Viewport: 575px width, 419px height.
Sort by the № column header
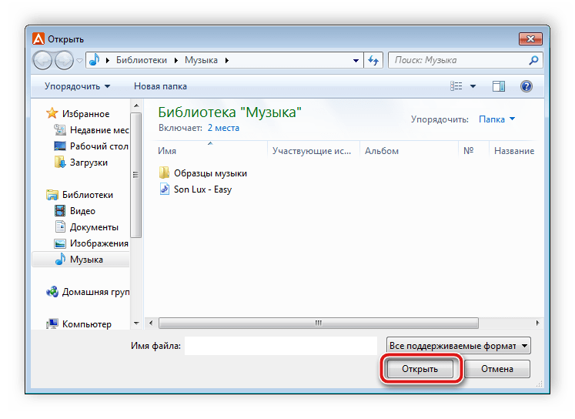click(468, 151)
